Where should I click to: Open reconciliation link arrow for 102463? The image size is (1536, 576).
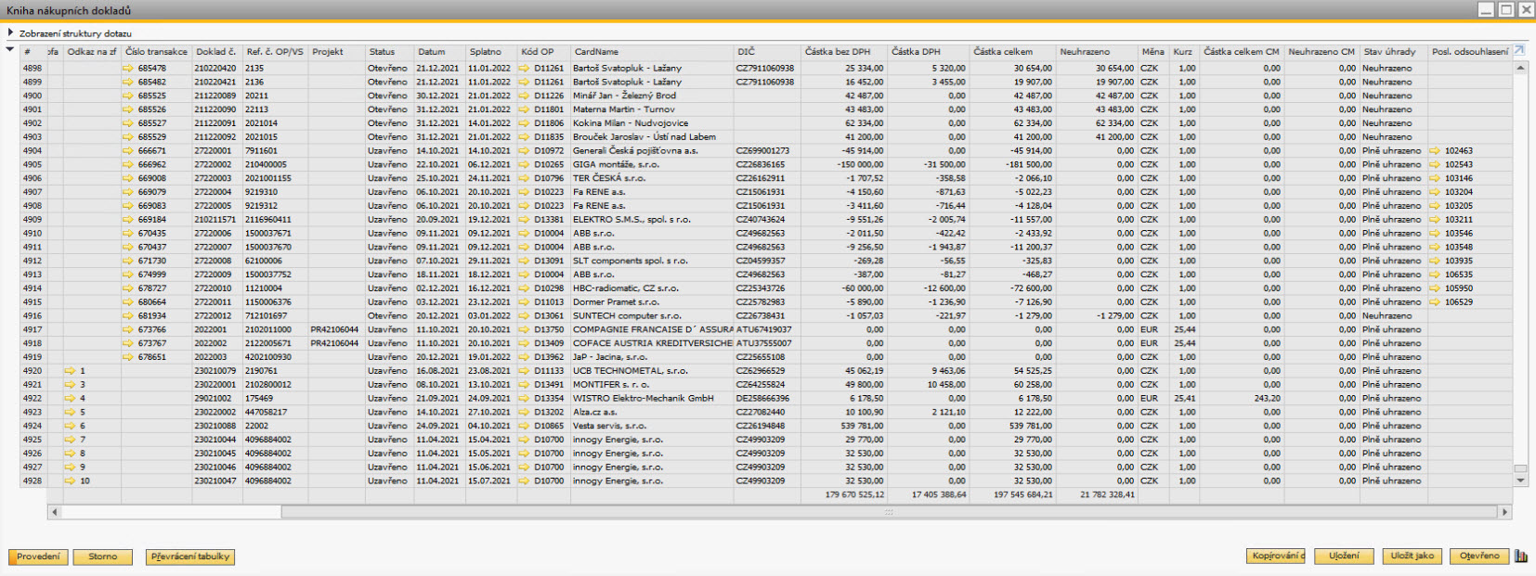[1436, 151]
